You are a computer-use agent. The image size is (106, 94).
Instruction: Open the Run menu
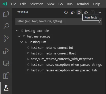point(70,4)
